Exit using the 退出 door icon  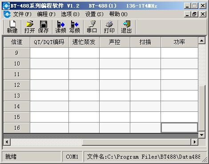(x=126, y=27)
